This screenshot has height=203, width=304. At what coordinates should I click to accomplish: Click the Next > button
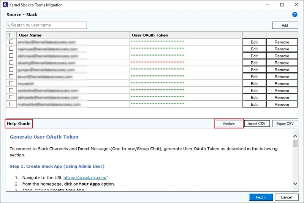pyautogui.click(x=261, y=197)
